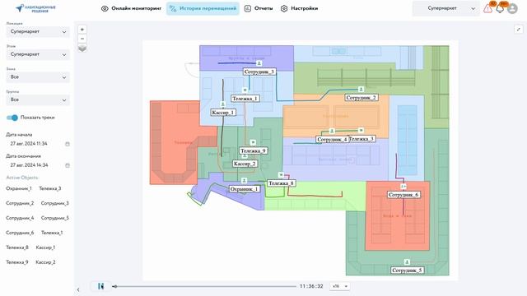Click the Тележка_8 cart marker icon on the map
The height and width of the screenshot is (296, 527).
coord(281,175)
